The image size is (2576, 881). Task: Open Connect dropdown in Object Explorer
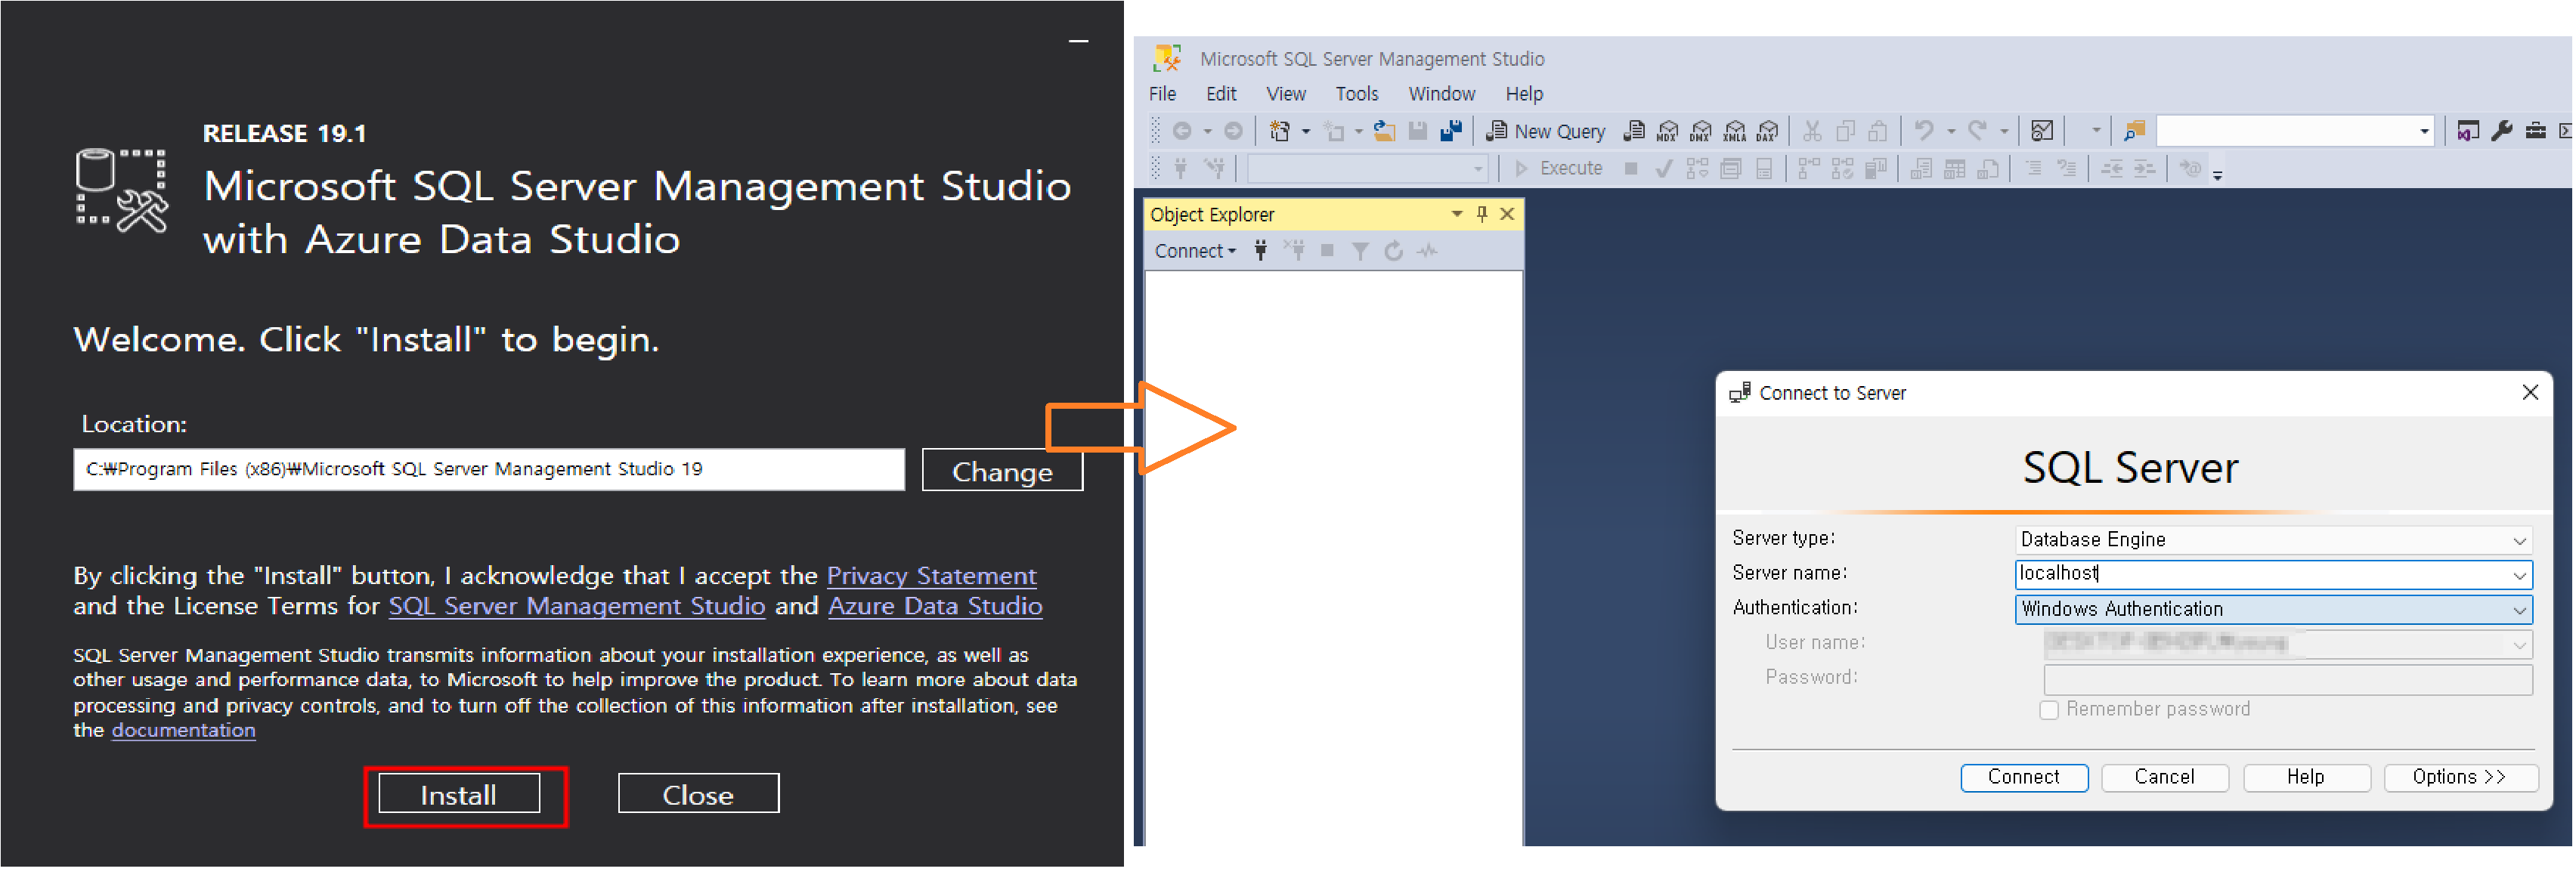point(1195,251)
